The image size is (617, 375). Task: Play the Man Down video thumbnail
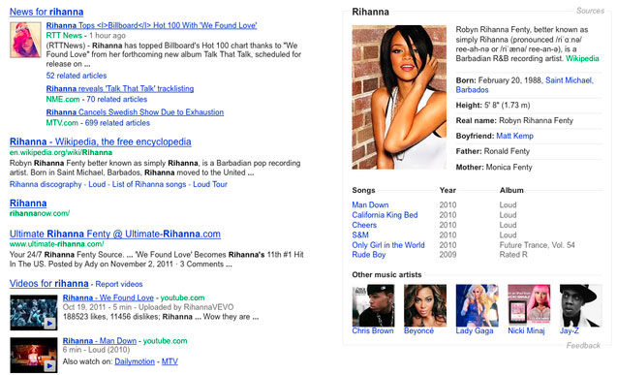pyautogui.click(x=34, y=355)
